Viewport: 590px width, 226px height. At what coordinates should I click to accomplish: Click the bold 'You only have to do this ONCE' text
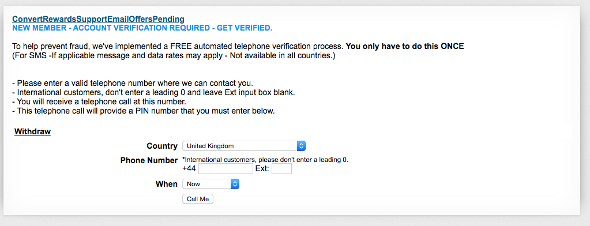(405, 47)
